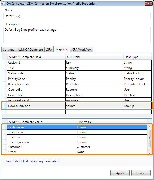The image size is (154, 180).
Task: Select the ResolutionCode field cell
Action: (x=36, y=84)
